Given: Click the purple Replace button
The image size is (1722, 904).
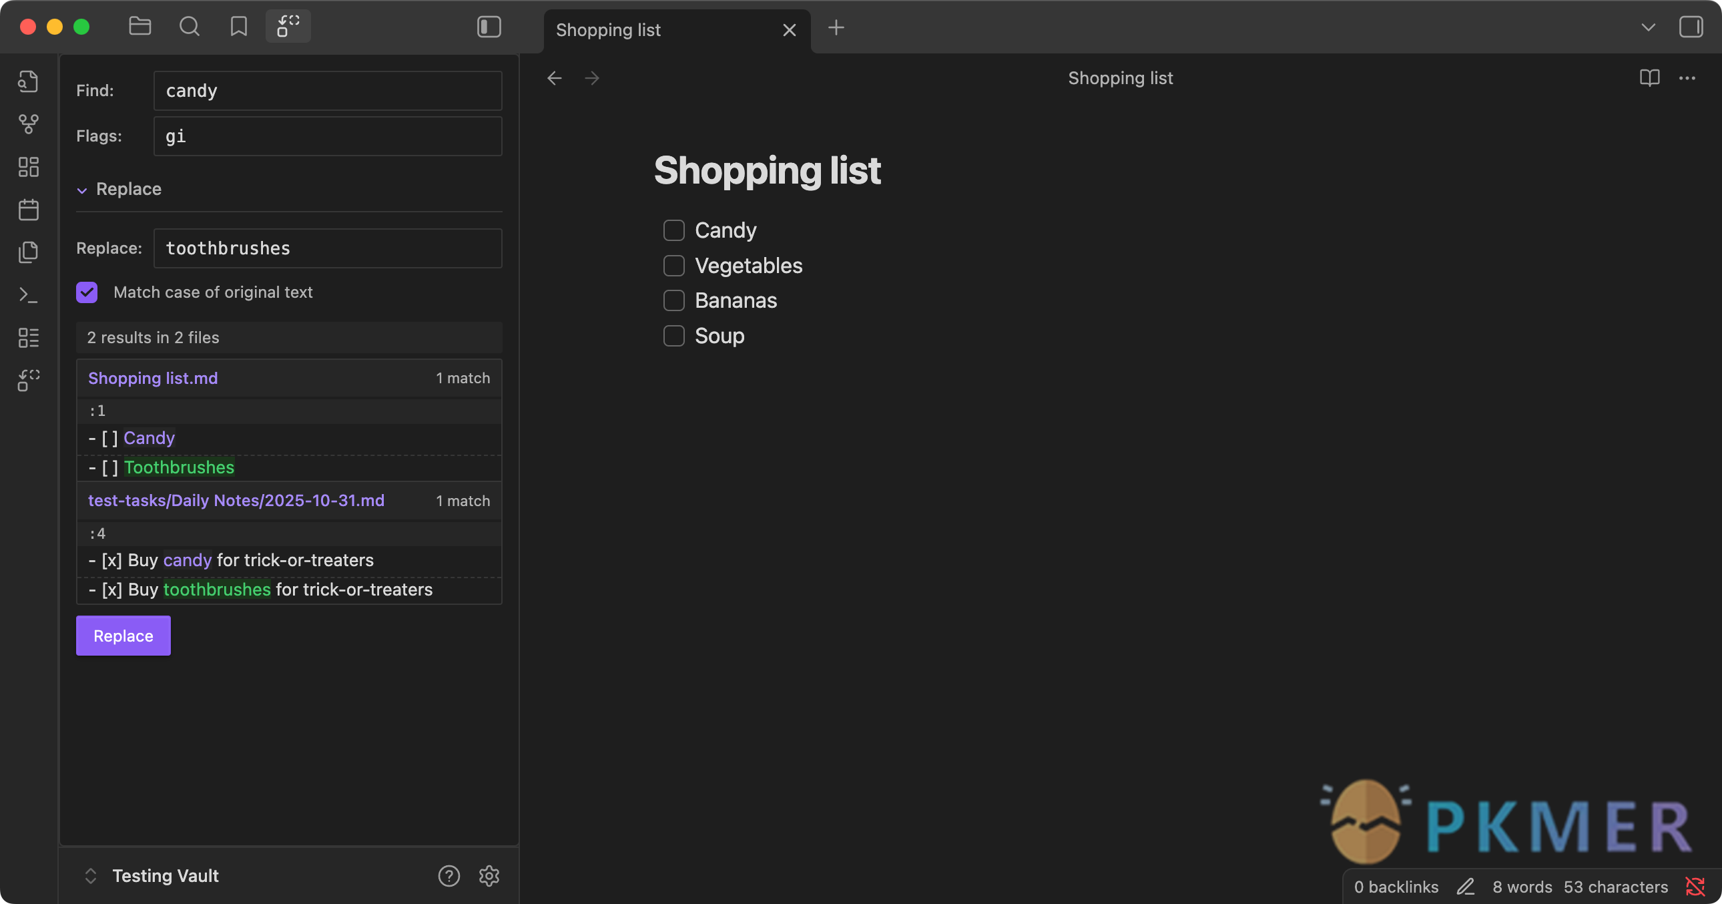Looking at the screenshot, I should (x=123, y=635).
